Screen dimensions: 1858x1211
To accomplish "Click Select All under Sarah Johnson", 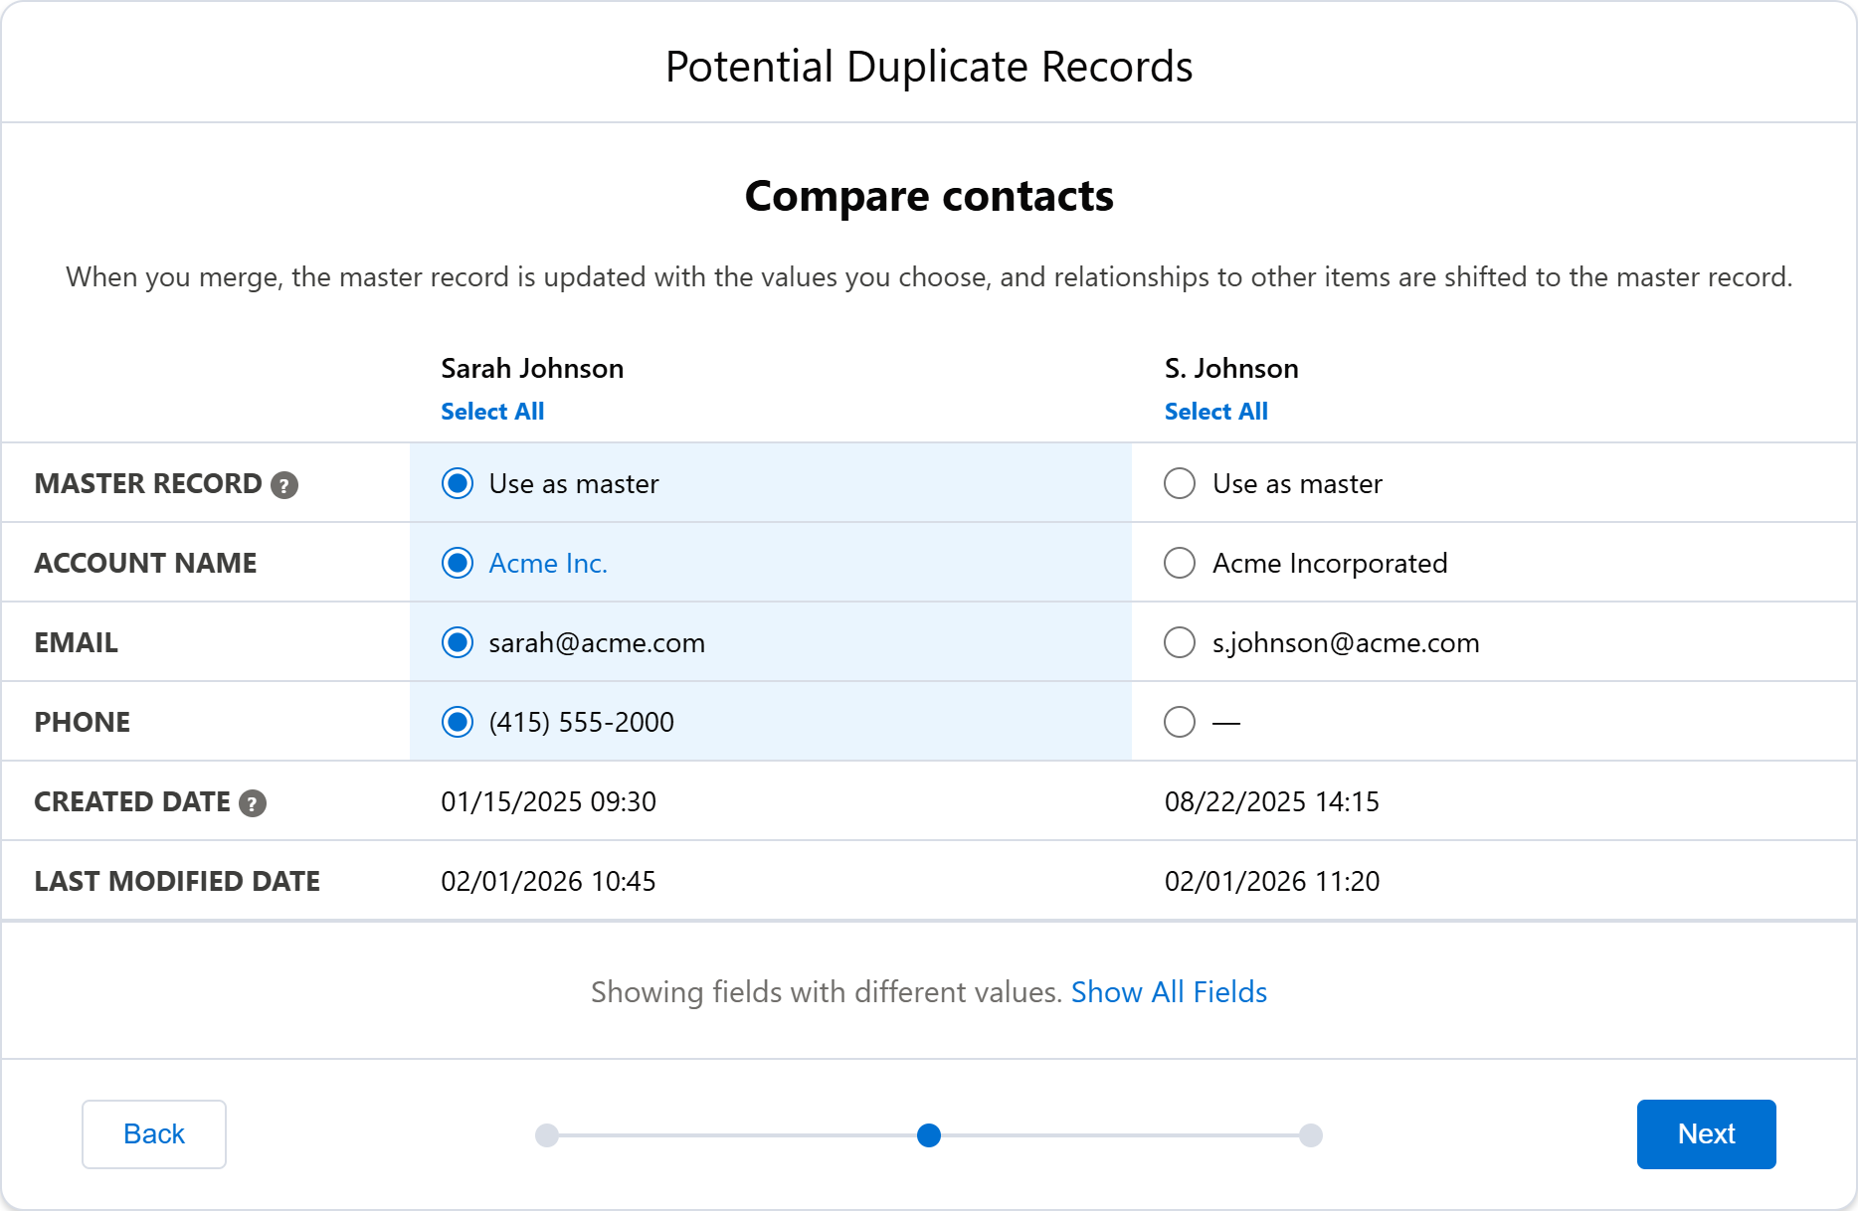I will pyautogui.click(x=491, y=411).
